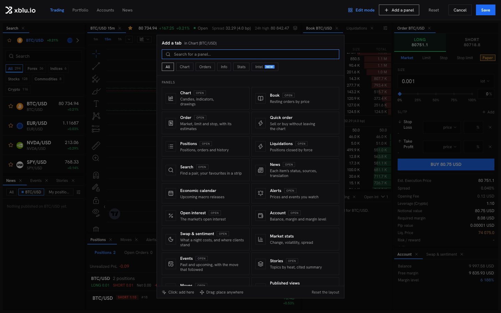The width and height of the screenshot is (501, 313).
Task: Click the BUY 80.75 USD button
Action: (446, 164)
